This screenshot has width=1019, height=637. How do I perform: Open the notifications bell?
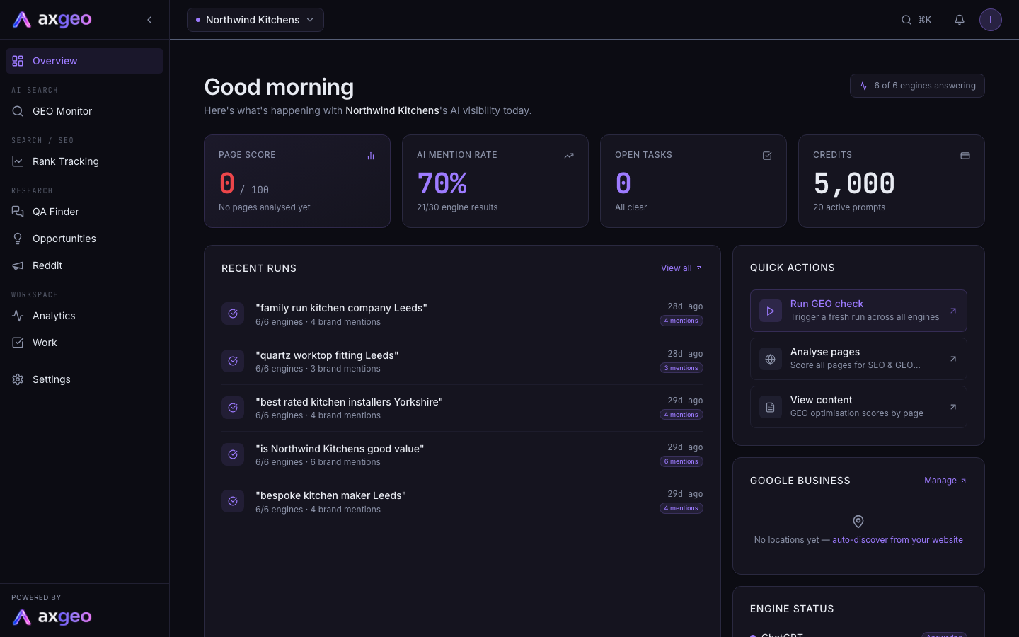click(960, 20)
